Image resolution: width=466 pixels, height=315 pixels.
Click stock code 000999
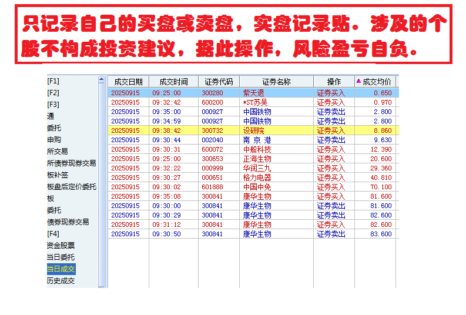[212, 168]
